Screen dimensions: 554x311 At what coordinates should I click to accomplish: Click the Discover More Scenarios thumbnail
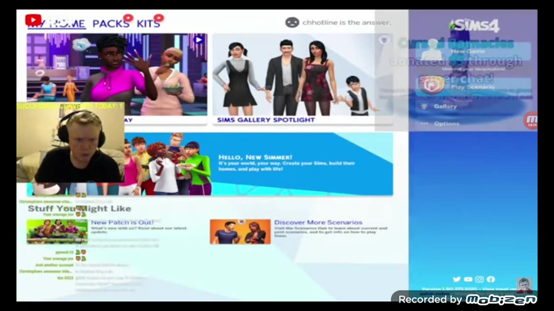[x=240, y=232]
